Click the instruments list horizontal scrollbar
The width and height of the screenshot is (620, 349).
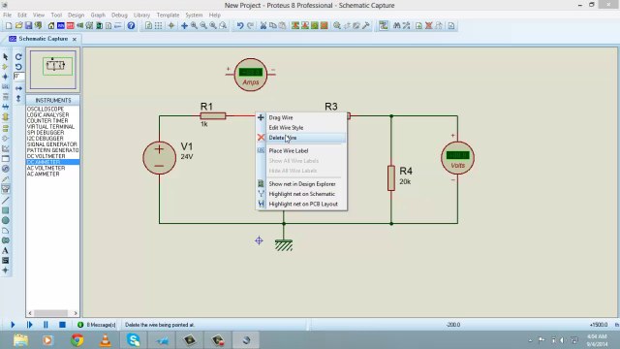[x=52, y=313]
